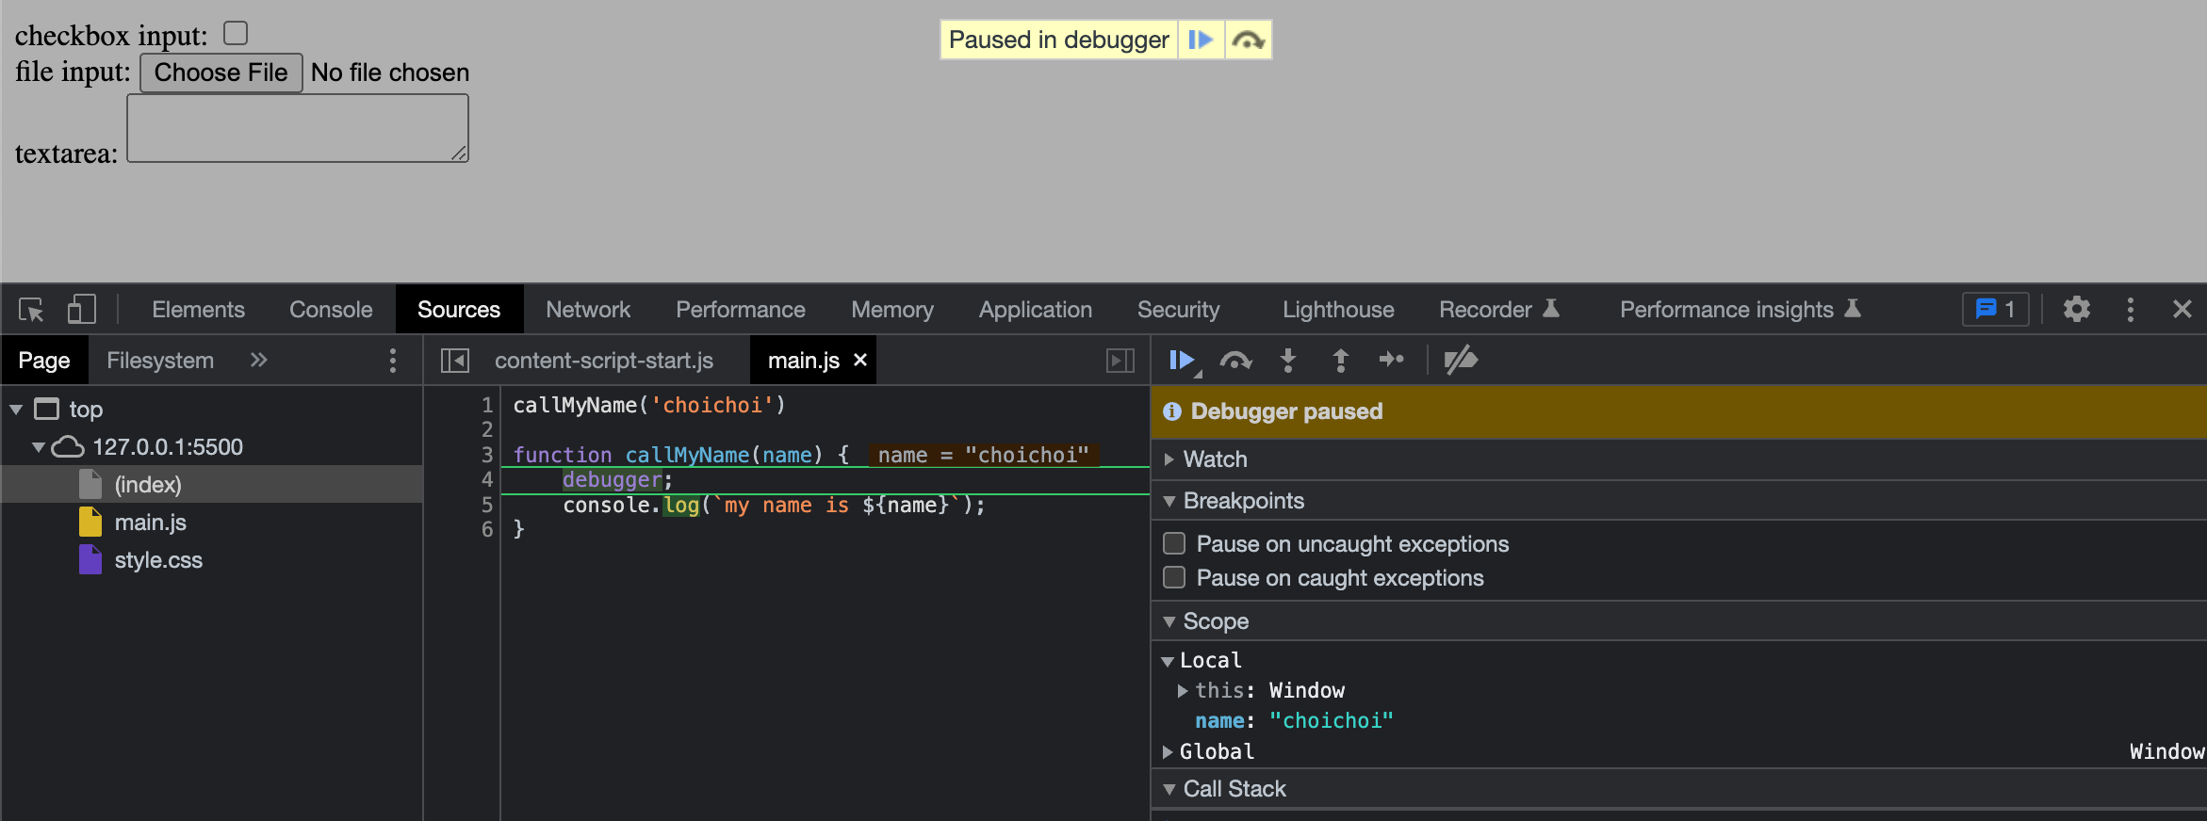Hide the navigator sidebar toggle

coord(455,361)
